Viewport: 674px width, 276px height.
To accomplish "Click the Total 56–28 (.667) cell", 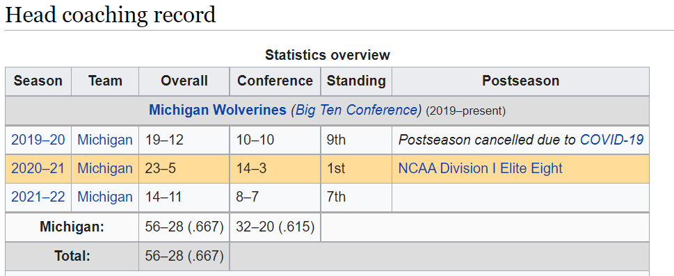I will click(184, 257).
